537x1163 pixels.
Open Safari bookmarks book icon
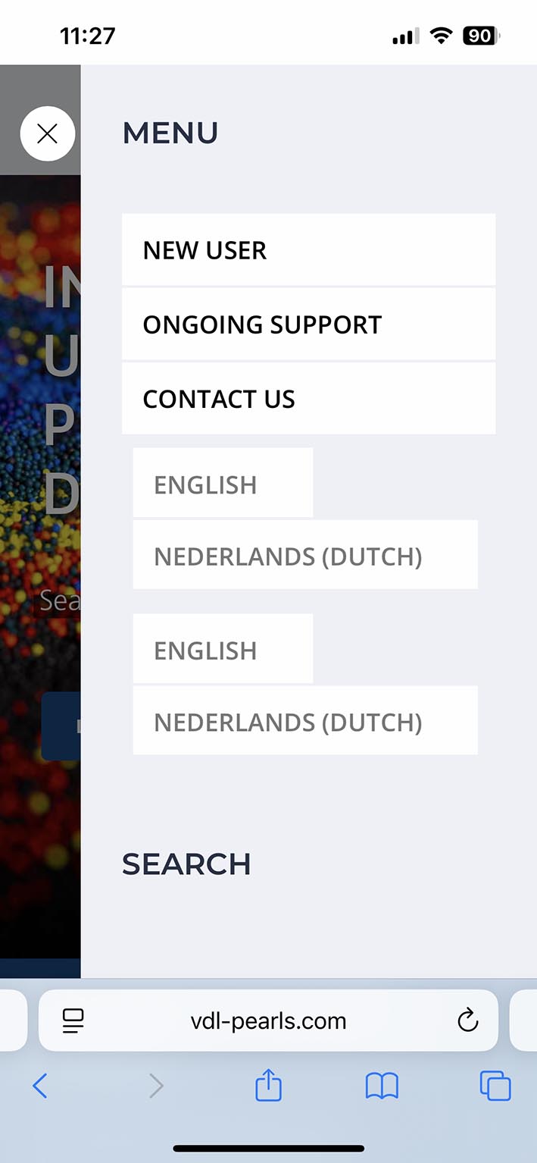pos(382,1086)
